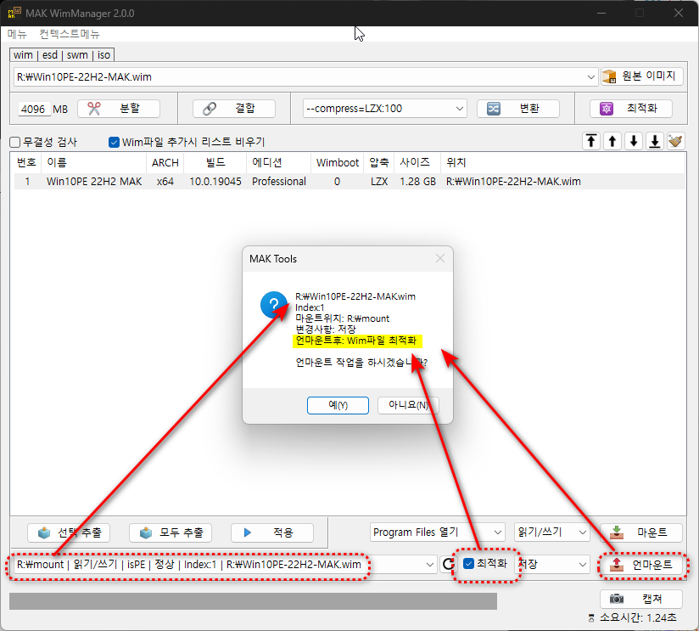Click the progress bar at bottom
The height and width of the screenshot is (631, 699).
coord(253,601)
